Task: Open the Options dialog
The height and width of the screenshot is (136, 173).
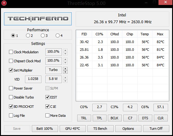Action: [128, 129]
